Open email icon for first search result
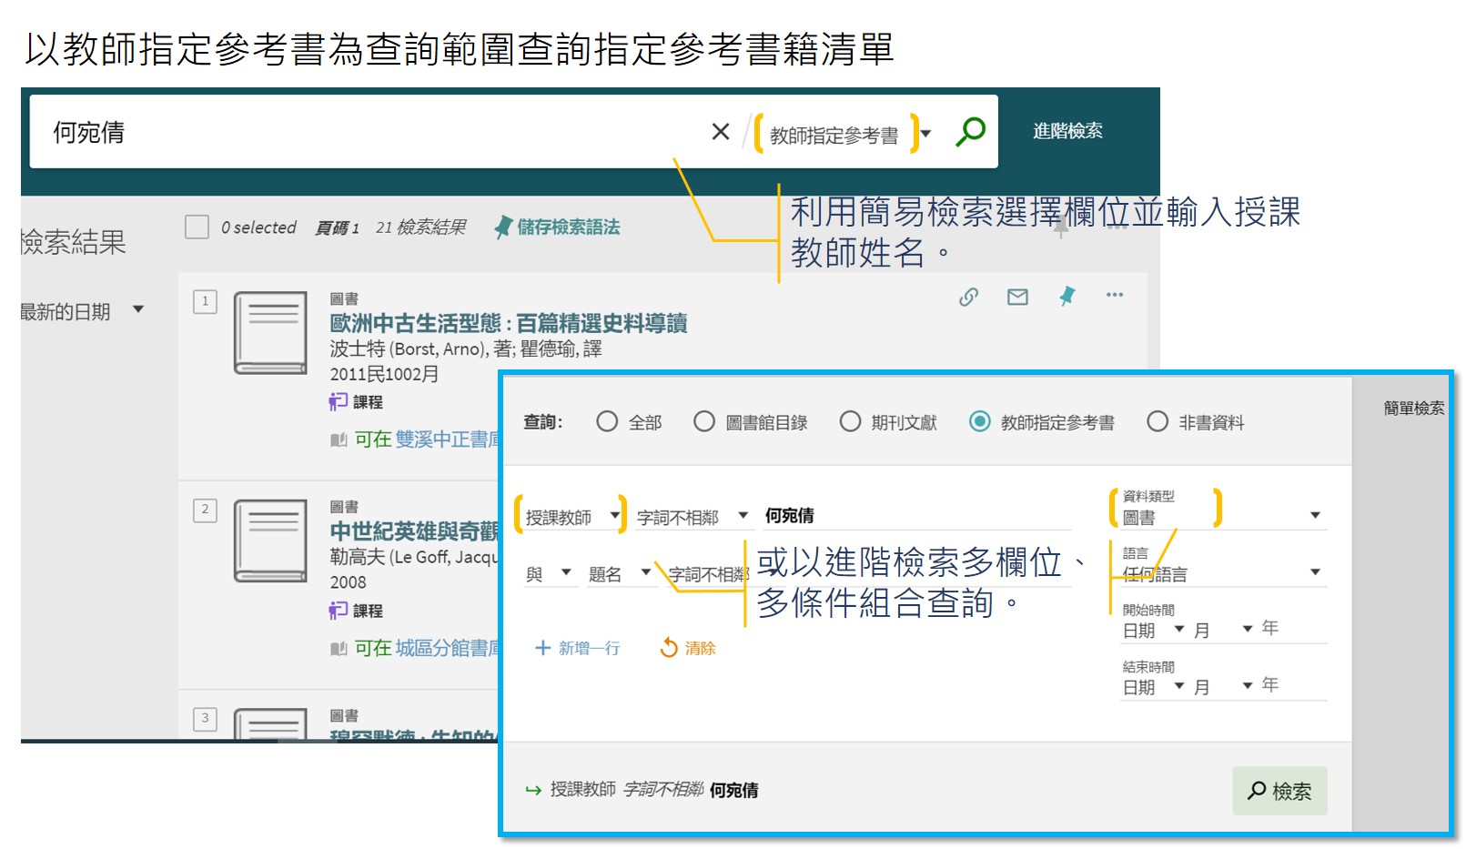 pos(1016,296)
